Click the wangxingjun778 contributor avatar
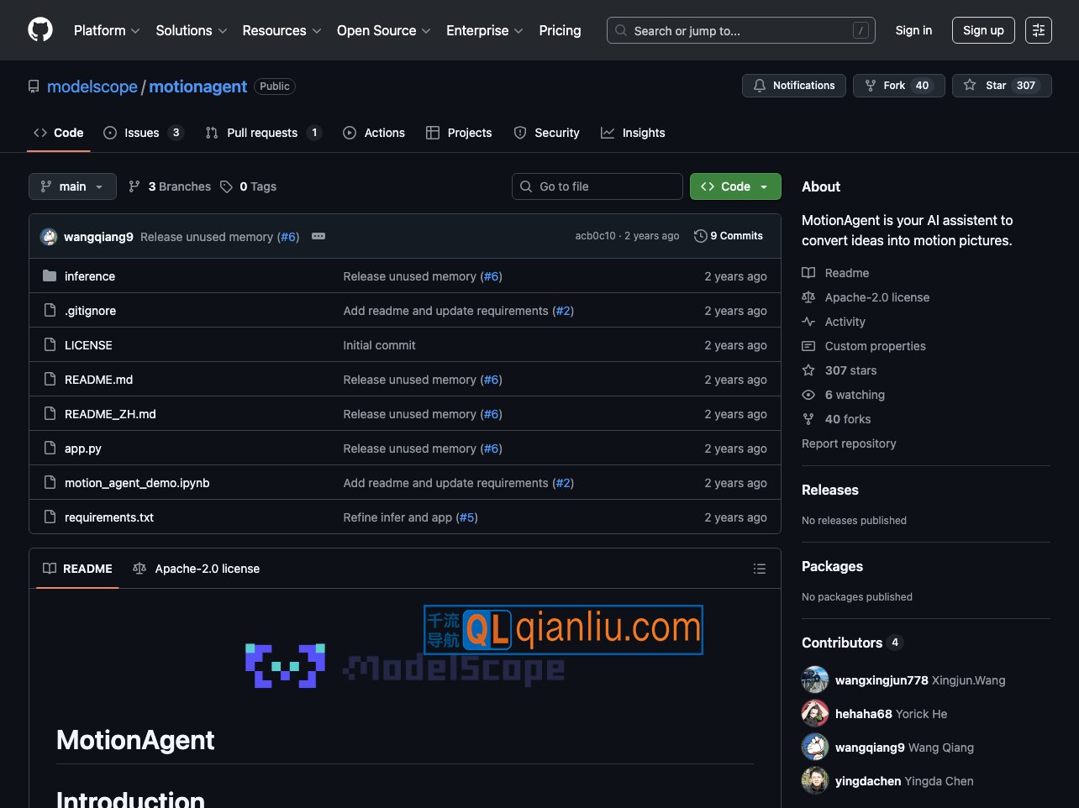The width and height of the screenshot is (1079, 808). [x=815, y=680]
